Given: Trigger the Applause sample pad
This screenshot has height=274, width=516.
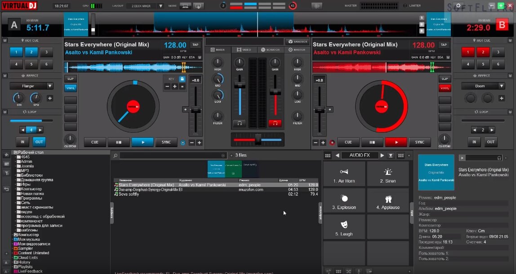Looking at the screenshot, I should pos(388,201).
